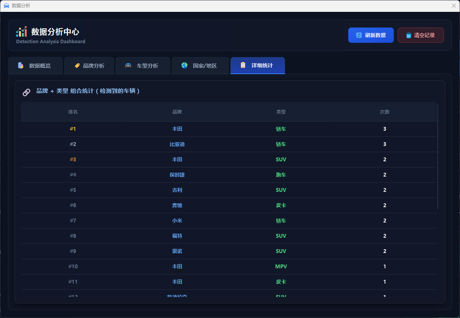Image resolution: width=460 pixels, height=318 pixels.
Task: Click the chain link icon beside 组合统计
Action: [x=26, y=92]
